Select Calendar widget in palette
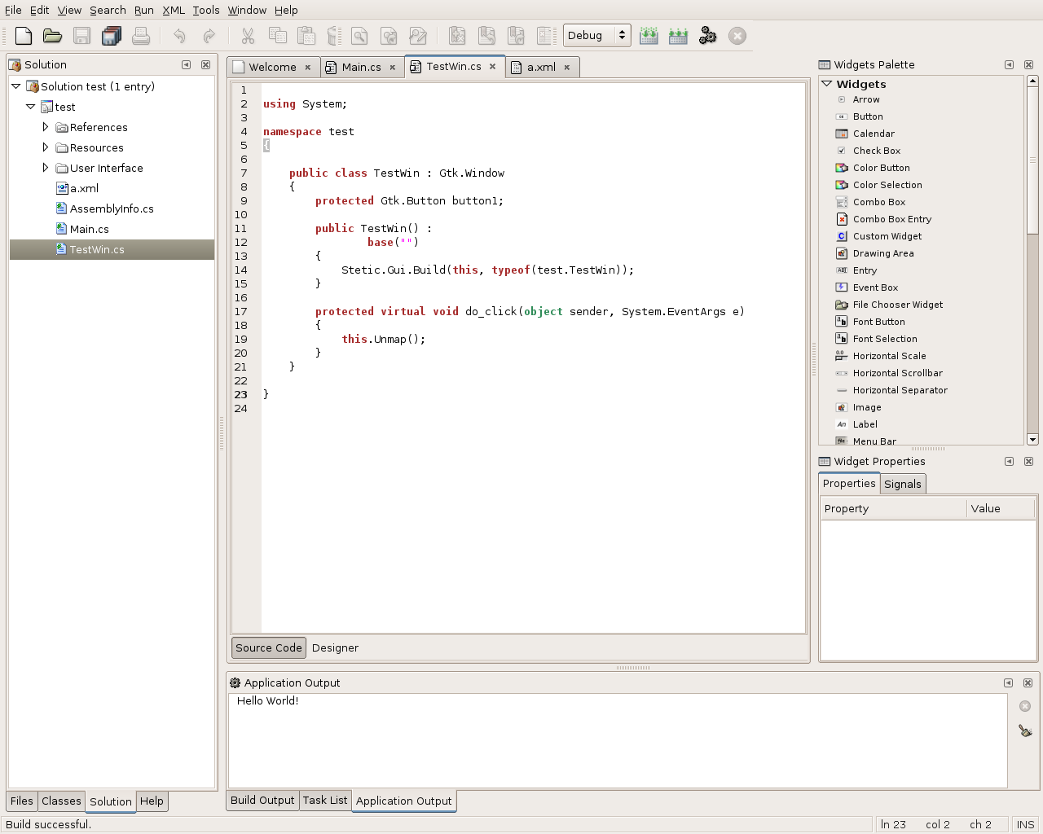The height and width of the screenshot is (834, 1043). (x=874, y=134)
